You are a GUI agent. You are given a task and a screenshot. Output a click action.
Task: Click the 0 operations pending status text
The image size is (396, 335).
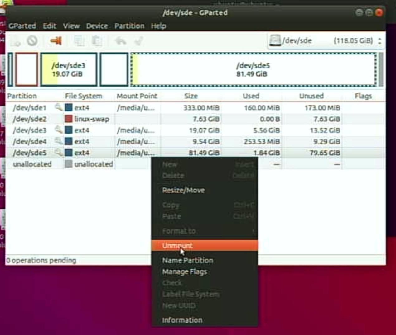[x=41, y=260]
